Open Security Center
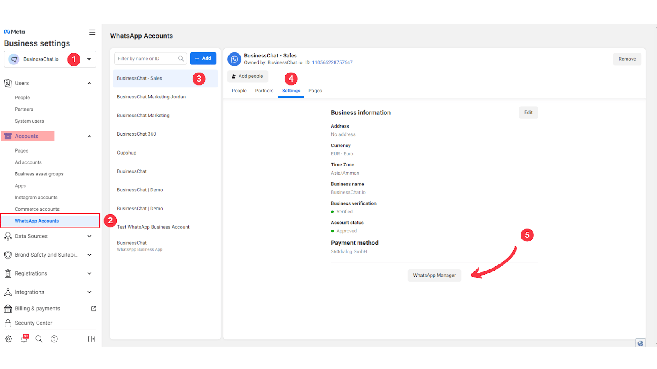Screen dimensions: 657x369 coord(34,323)
